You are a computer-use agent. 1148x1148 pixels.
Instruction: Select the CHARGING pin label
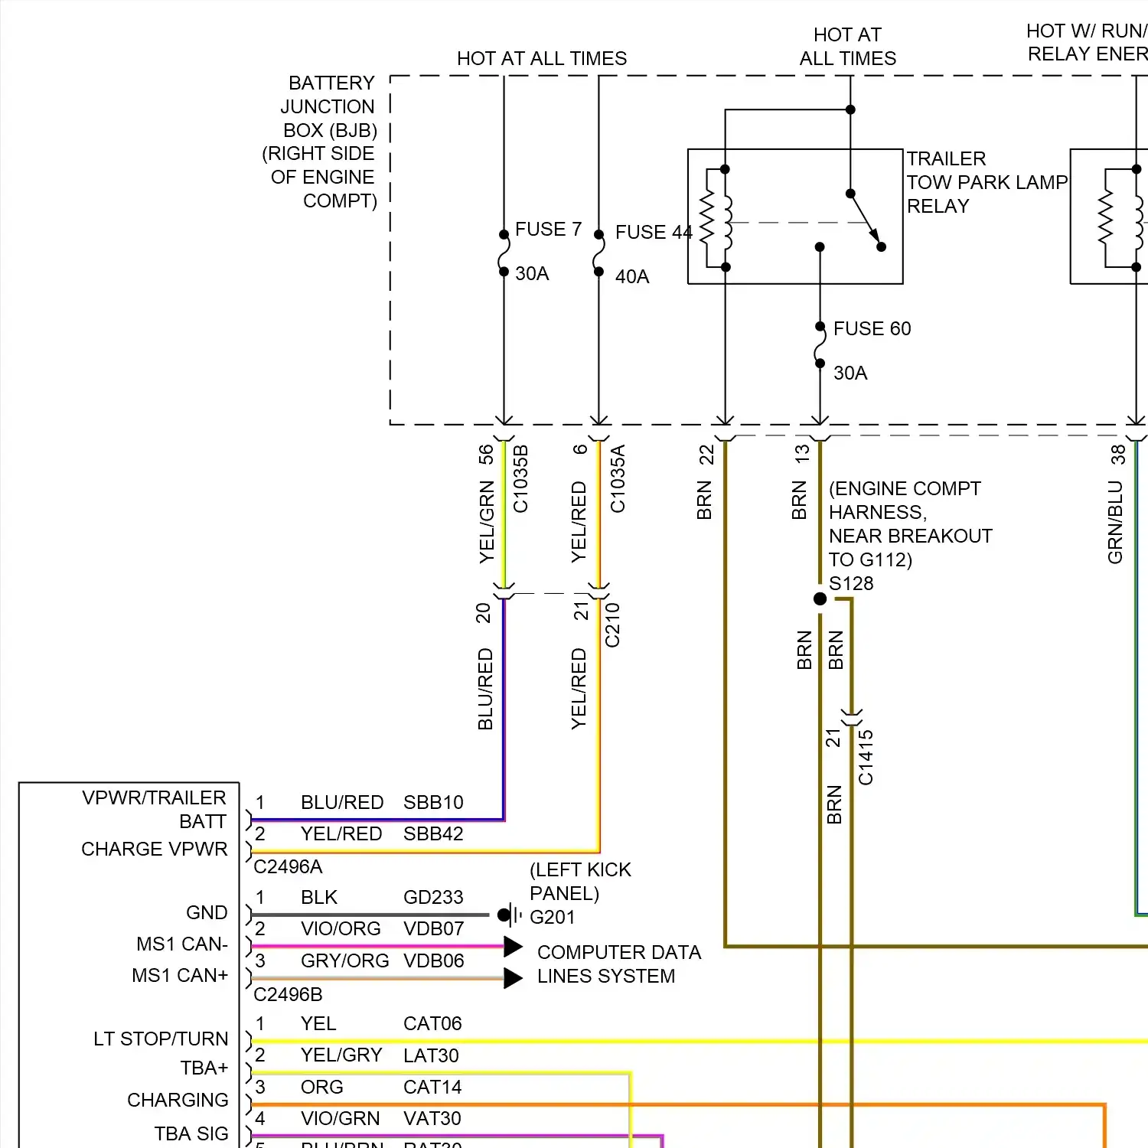(178, 1100)
